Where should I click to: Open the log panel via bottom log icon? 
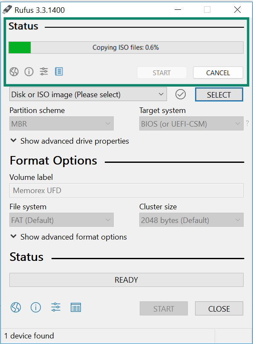tap(76, 307)
